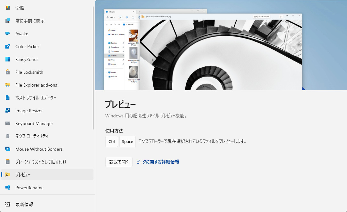Click the Image Resizer icon
Screen dimensions: 347x212
[x=8, y=110]
